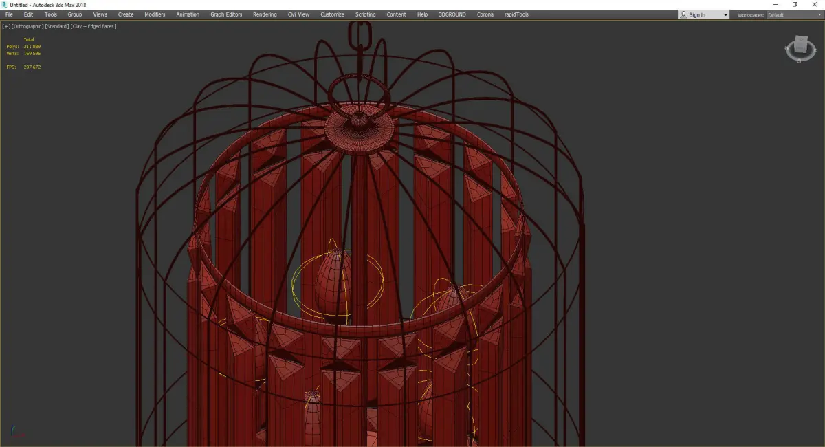Open the Rendering menu
Screen dimensions: 825x447
pos(265,14)
